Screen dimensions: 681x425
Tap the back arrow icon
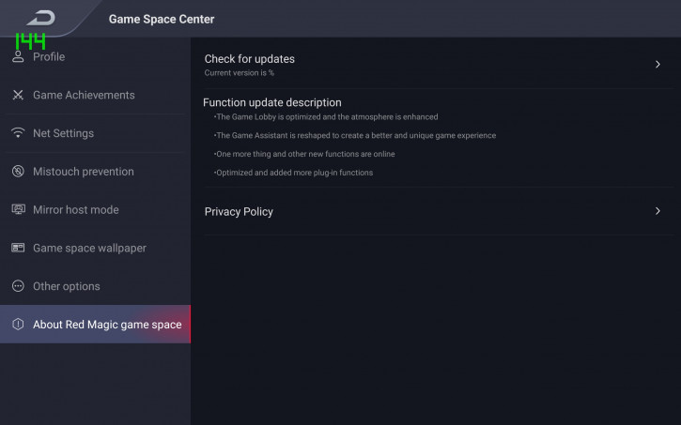pyautogui.click(x=40, y=18)
